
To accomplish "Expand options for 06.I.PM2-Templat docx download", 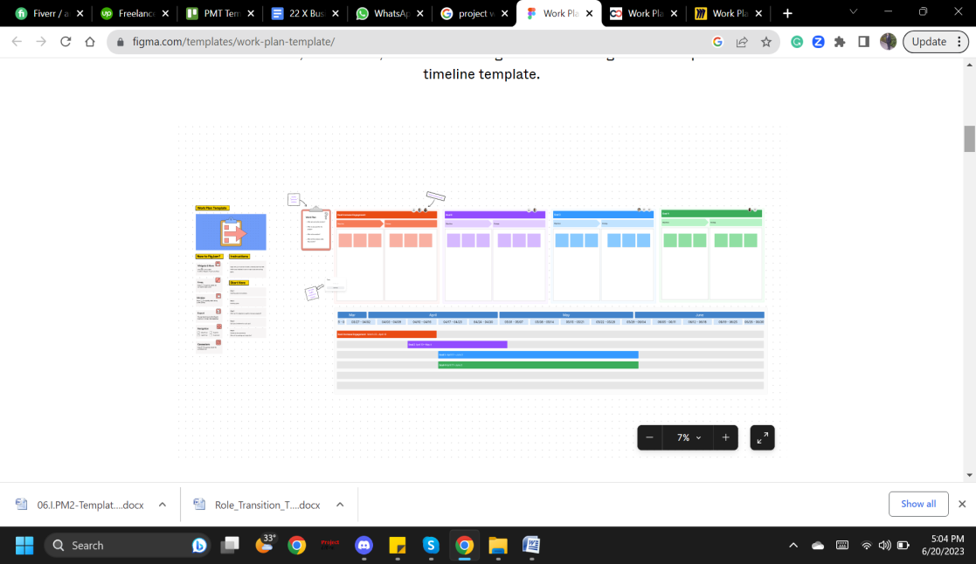I will tap(163, 505).
